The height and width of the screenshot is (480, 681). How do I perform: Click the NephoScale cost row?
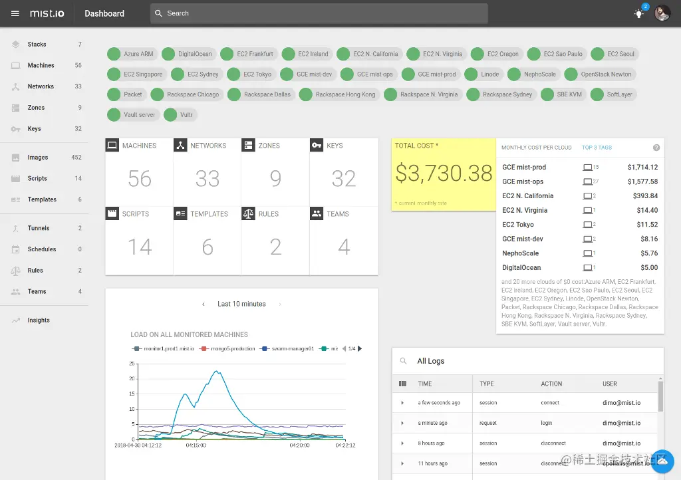pos(580,253)
